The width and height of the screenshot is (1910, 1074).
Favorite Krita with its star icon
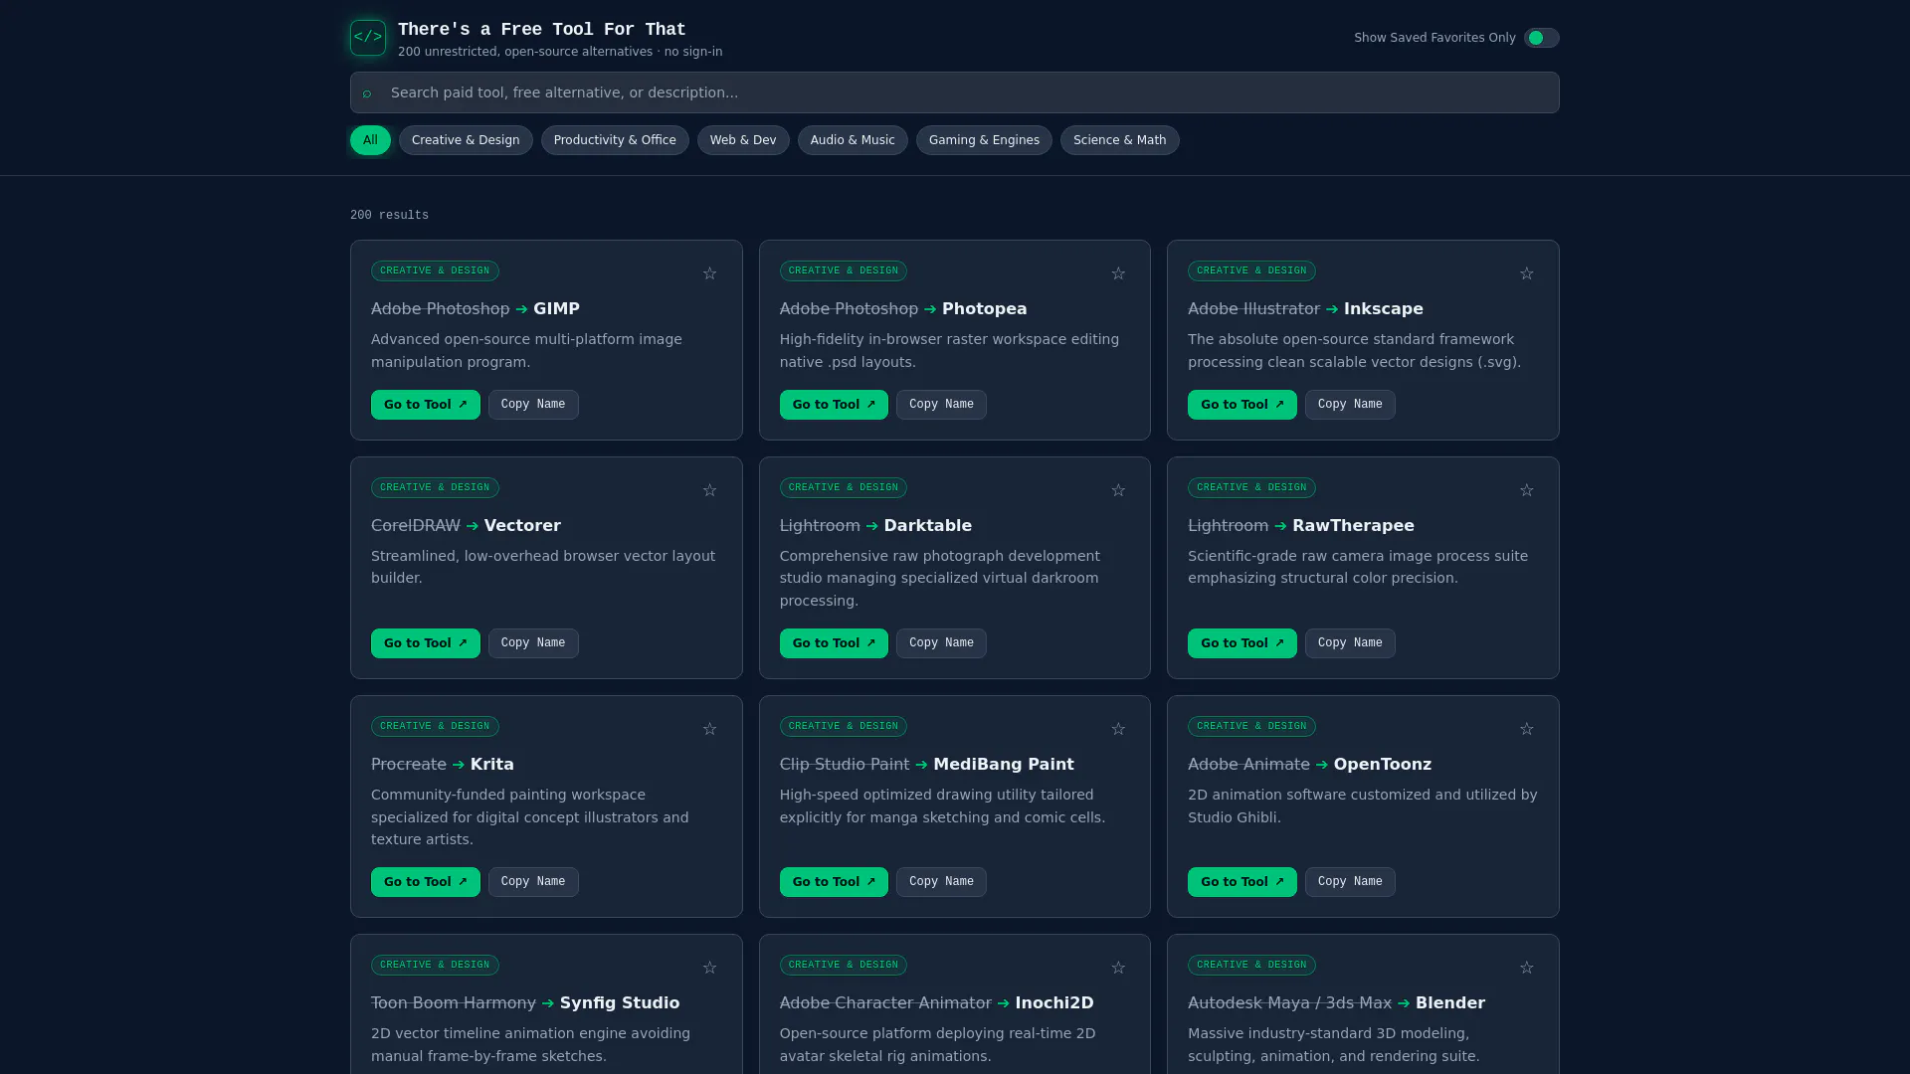point(709,729)
